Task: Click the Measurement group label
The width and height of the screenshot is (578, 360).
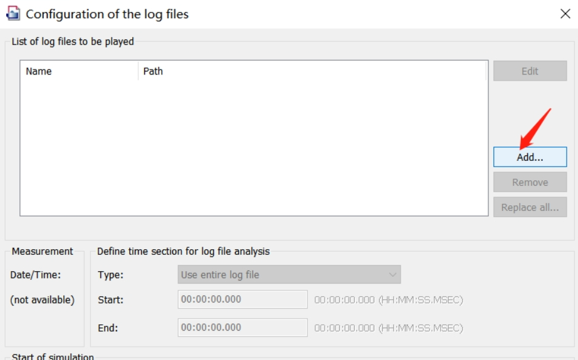Action: coord(43,251)
